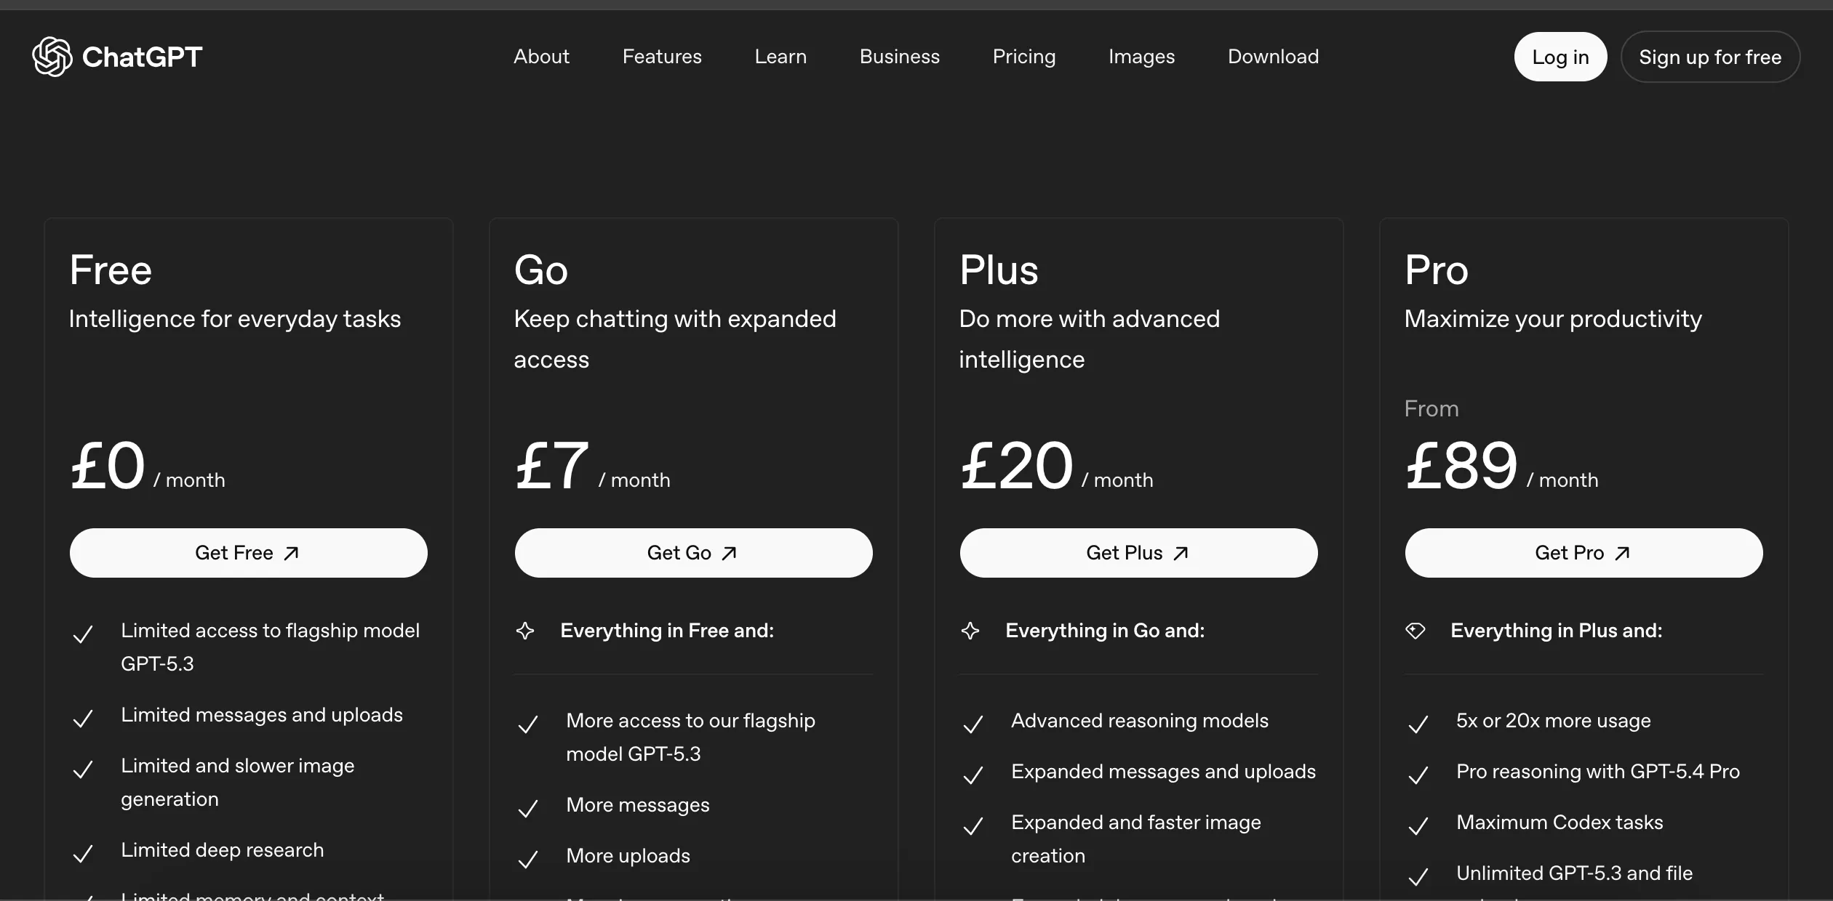Screen dimensions: 1833x901
Task: Click the checkmark next to Limited deep research
Action: coord(84,853)
